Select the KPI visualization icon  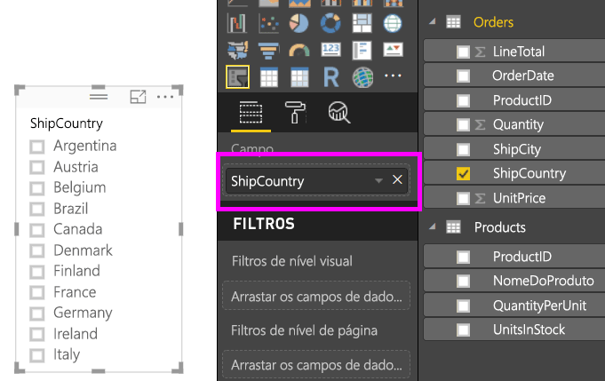coord(393,50)
